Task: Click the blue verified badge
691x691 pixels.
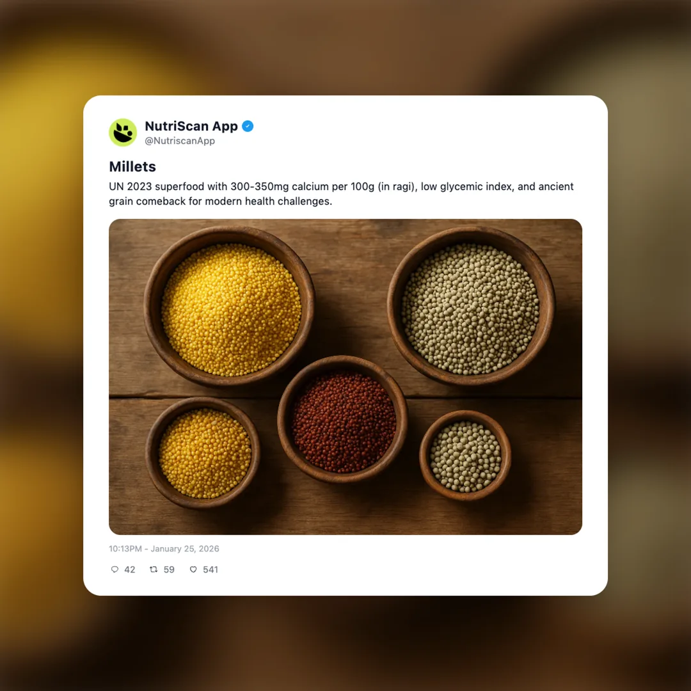Action: click(x=248, y=126)
